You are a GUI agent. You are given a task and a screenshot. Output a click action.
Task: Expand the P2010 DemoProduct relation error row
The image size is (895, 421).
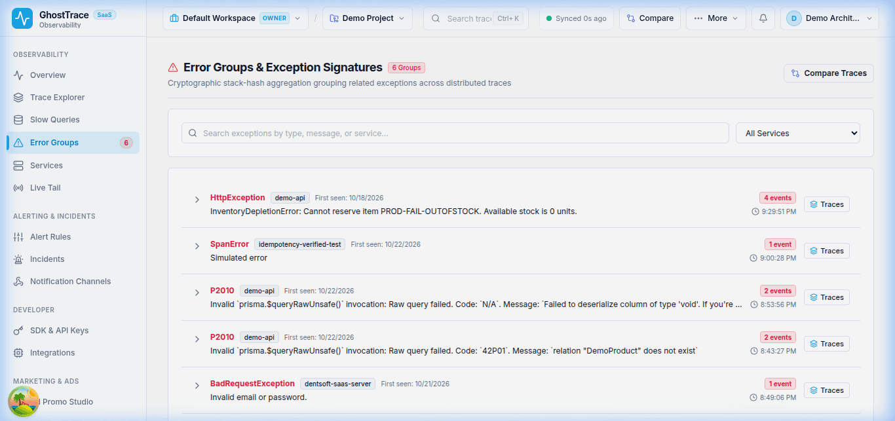point(197,339)
